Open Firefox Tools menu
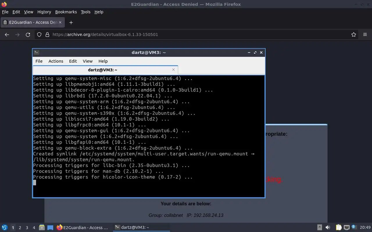Viewport: 372px width, 232px height. 86,12
